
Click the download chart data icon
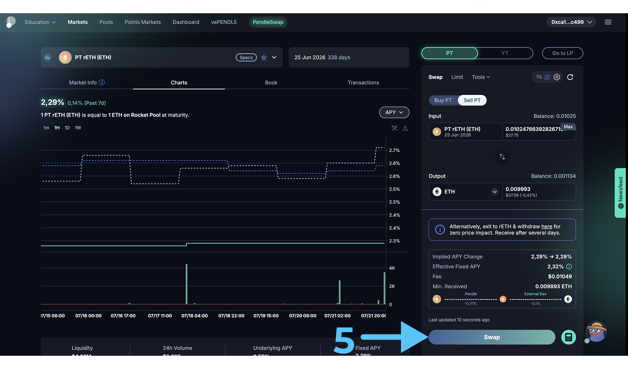405,128
